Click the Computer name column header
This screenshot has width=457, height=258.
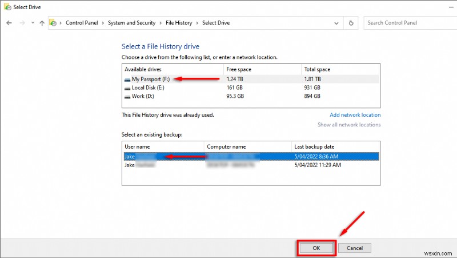click(248, 147)
